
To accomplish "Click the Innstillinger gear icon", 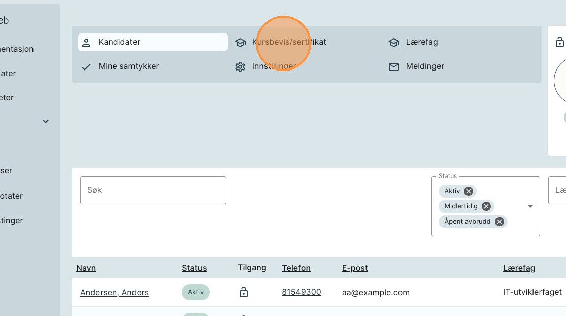I will [240, 66].
